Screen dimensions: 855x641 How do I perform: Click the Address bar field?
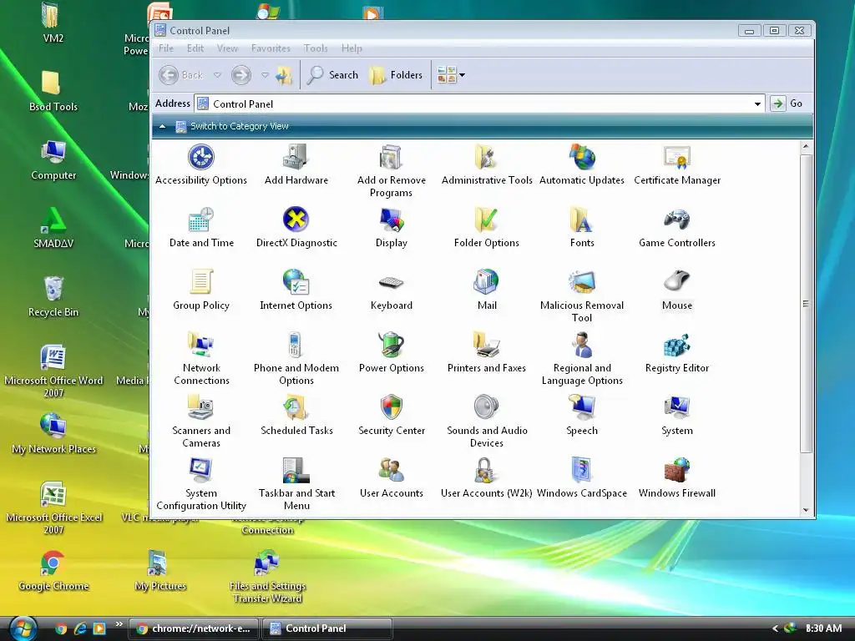pyautogui.click(x=480, y=103)
